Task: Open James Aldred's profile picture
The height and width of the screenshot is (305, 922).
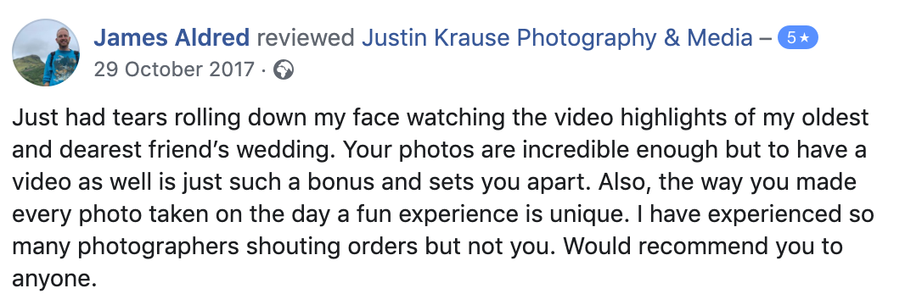Action: [x=46, y=53]
